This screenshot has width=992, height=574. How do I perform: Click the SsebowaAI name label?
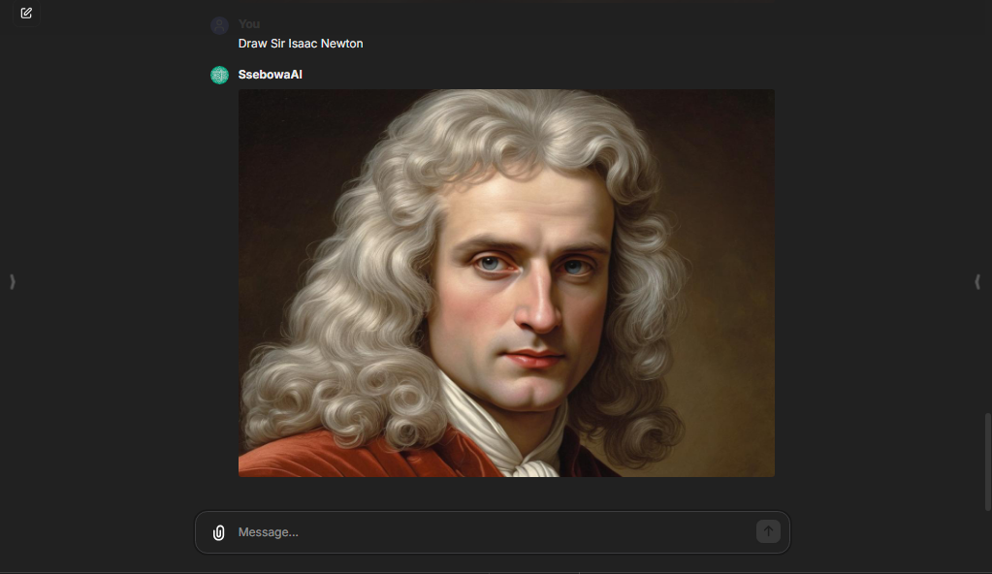271,75
